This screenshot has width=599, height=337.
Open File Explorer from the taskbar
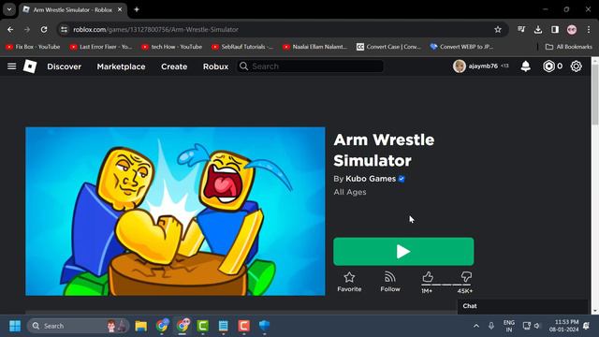pos(141,326)
